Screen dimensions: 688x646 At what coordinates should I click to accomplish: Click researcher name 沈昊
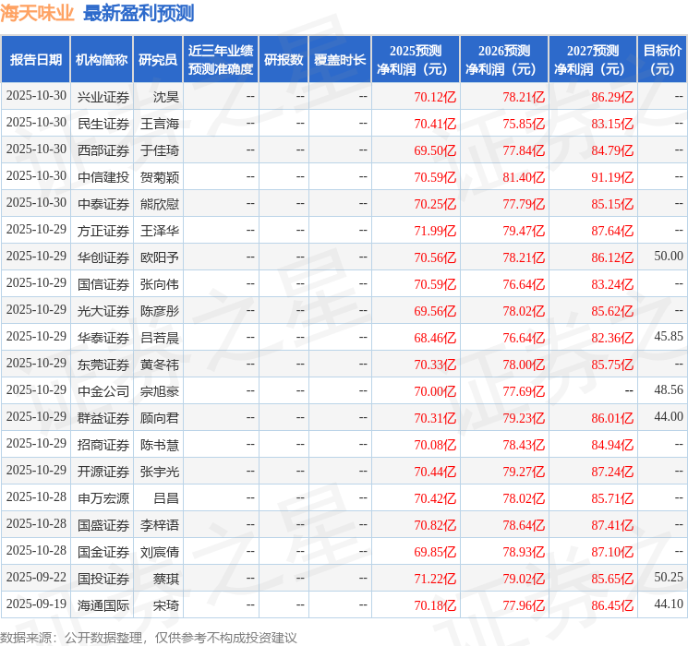tap(166, 97)
